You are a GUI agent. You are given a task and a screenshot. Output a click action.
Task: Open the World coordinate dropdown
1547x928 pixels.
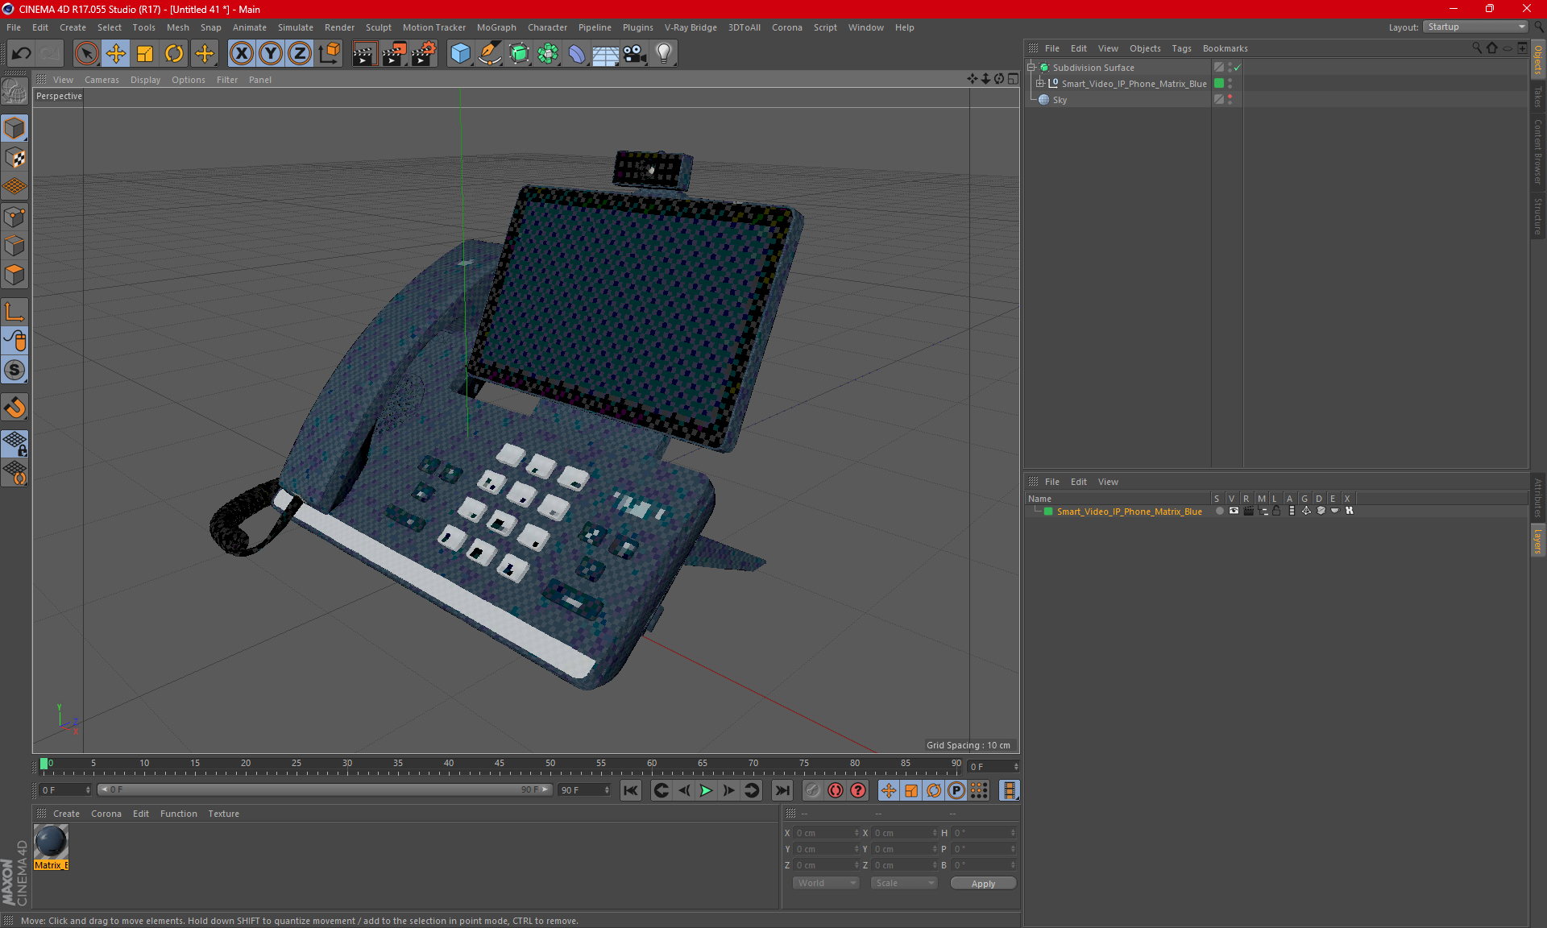826,883
